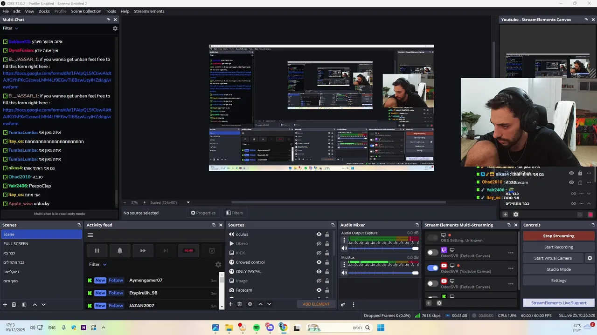Open options for OdedSVR Youtube Canvas
The width and height of the screenshot is (597, 335).
tap(511, 268)
